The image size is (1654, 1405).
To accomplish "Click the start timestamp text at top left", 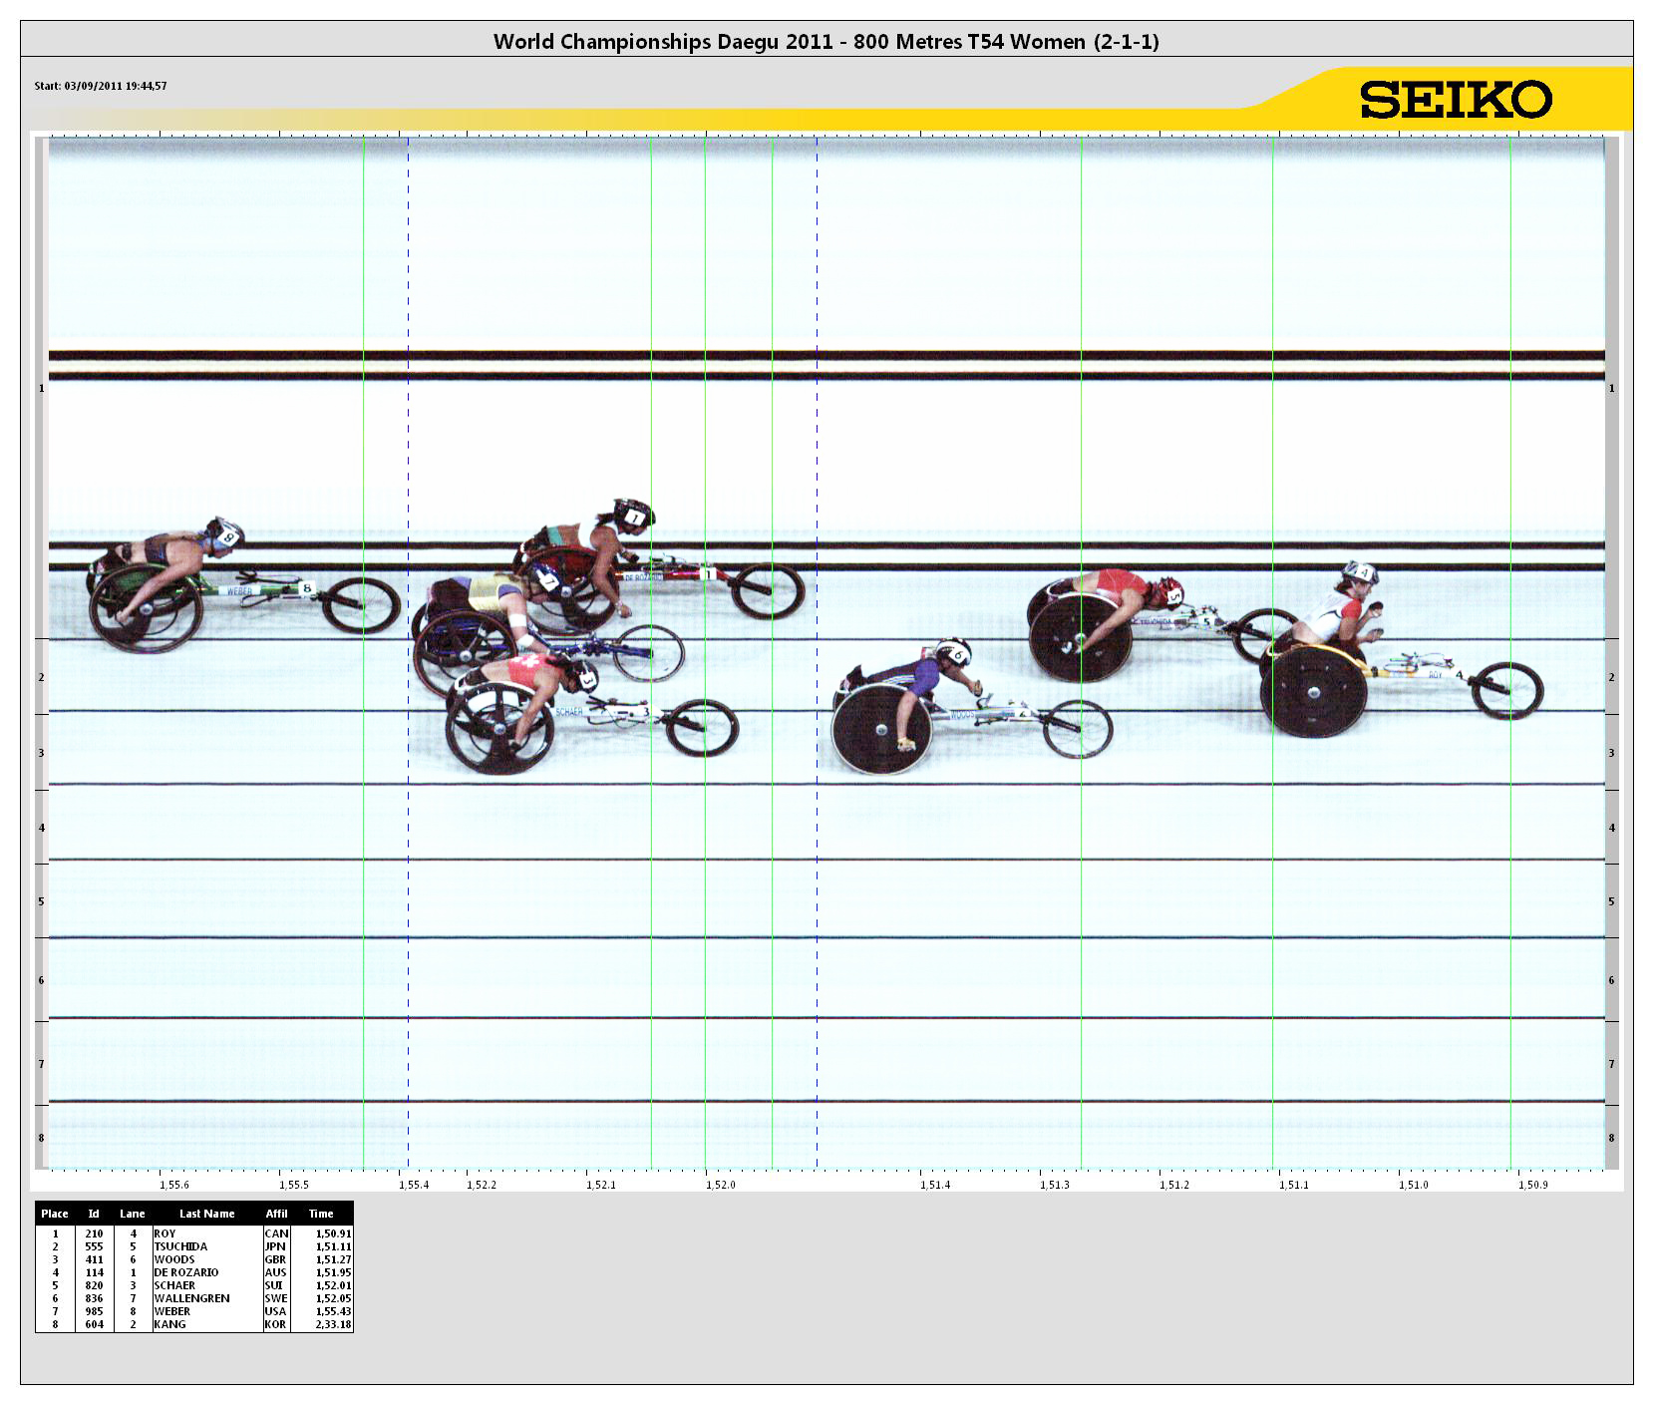I will coord(101,86).
